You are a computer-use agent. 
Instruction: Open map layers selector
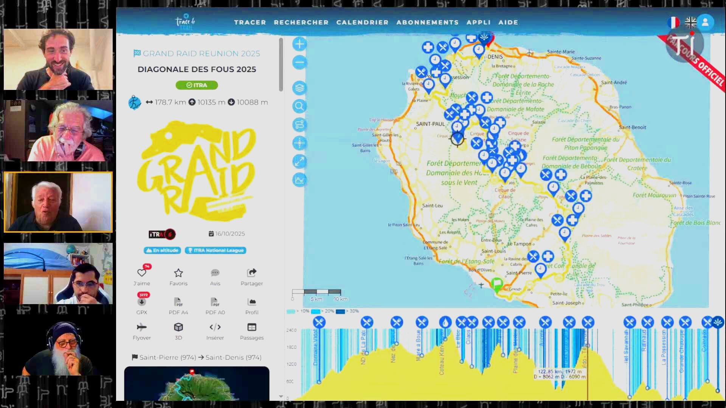tap(299, 88)
